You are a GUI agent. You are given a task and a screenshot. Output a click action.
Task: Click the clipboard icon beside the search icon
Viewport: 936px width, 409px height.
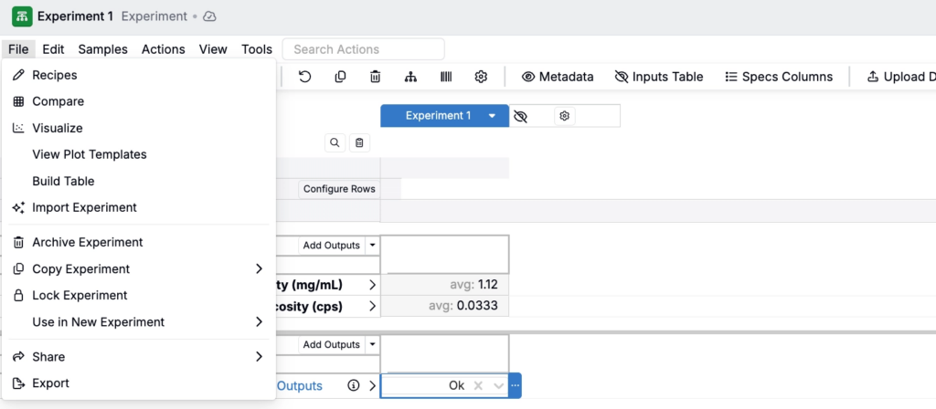coord(359,142)
